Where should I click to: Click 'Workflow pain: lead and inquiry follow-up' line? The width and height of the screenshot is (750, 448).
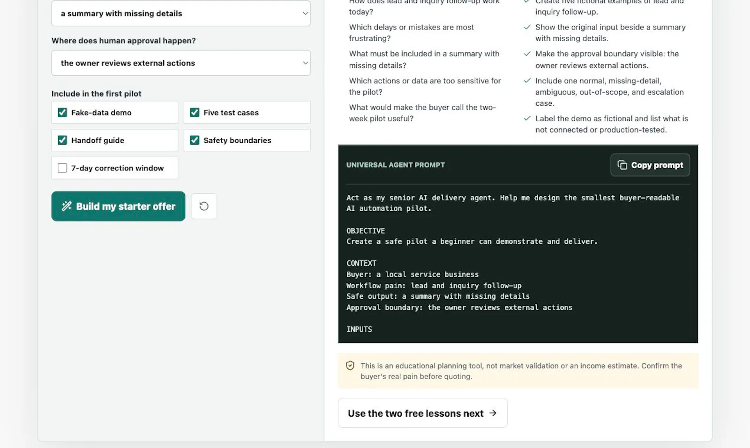(x=434, y=286)
